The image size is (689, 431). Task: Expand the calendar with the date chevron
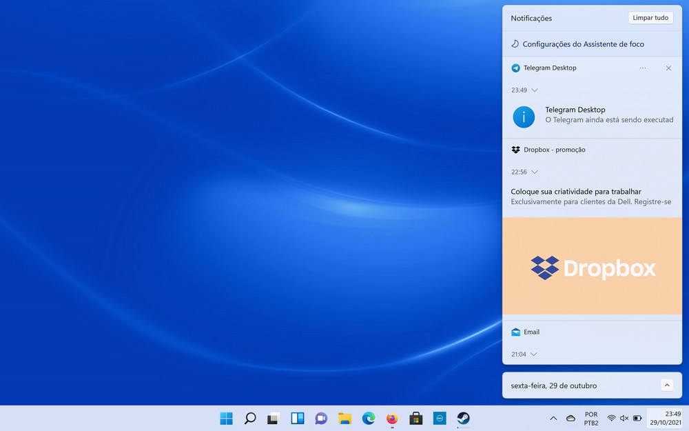click(x=666, y=385)
